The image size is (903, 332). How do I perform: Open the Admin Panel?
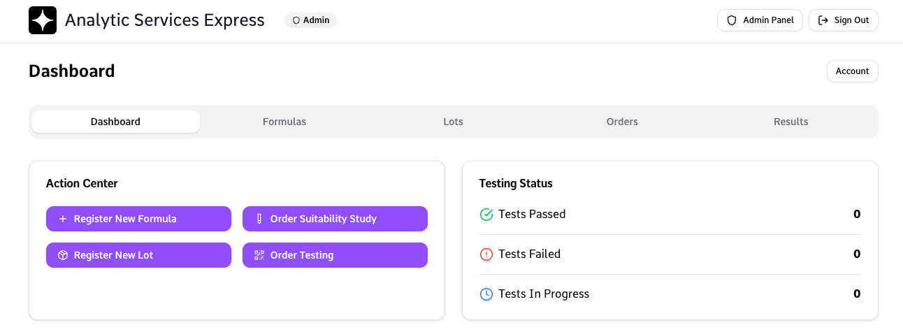(x=760, y=20)
